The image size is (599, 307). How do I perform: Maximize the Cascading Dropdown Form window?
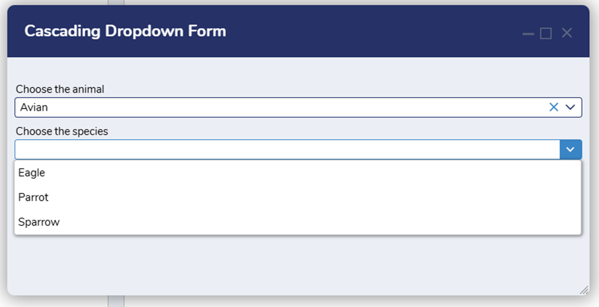(x=546, y=33)
